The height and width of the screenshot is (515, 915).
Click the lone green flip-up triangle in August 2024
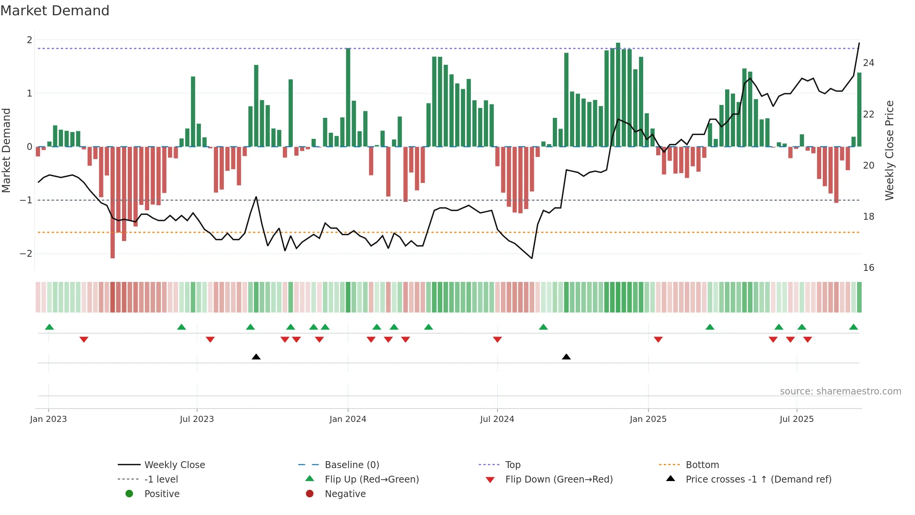[543, 327]
